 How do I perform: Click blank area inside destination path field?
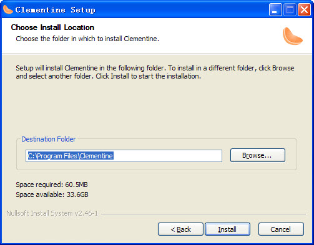tap(167, 156)
